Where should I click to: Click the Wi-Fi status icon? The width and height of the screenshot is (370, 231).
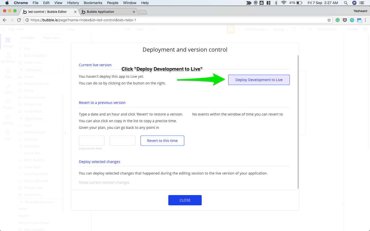[284, 3]
